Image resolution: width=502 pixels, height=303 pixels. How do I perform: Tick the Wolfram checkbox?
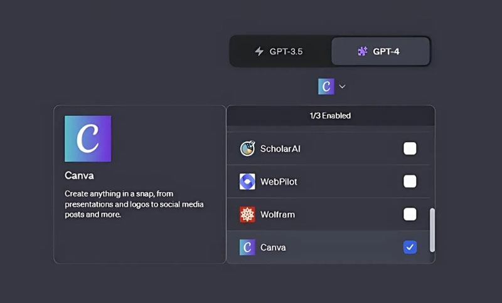[x=410, y=214]
